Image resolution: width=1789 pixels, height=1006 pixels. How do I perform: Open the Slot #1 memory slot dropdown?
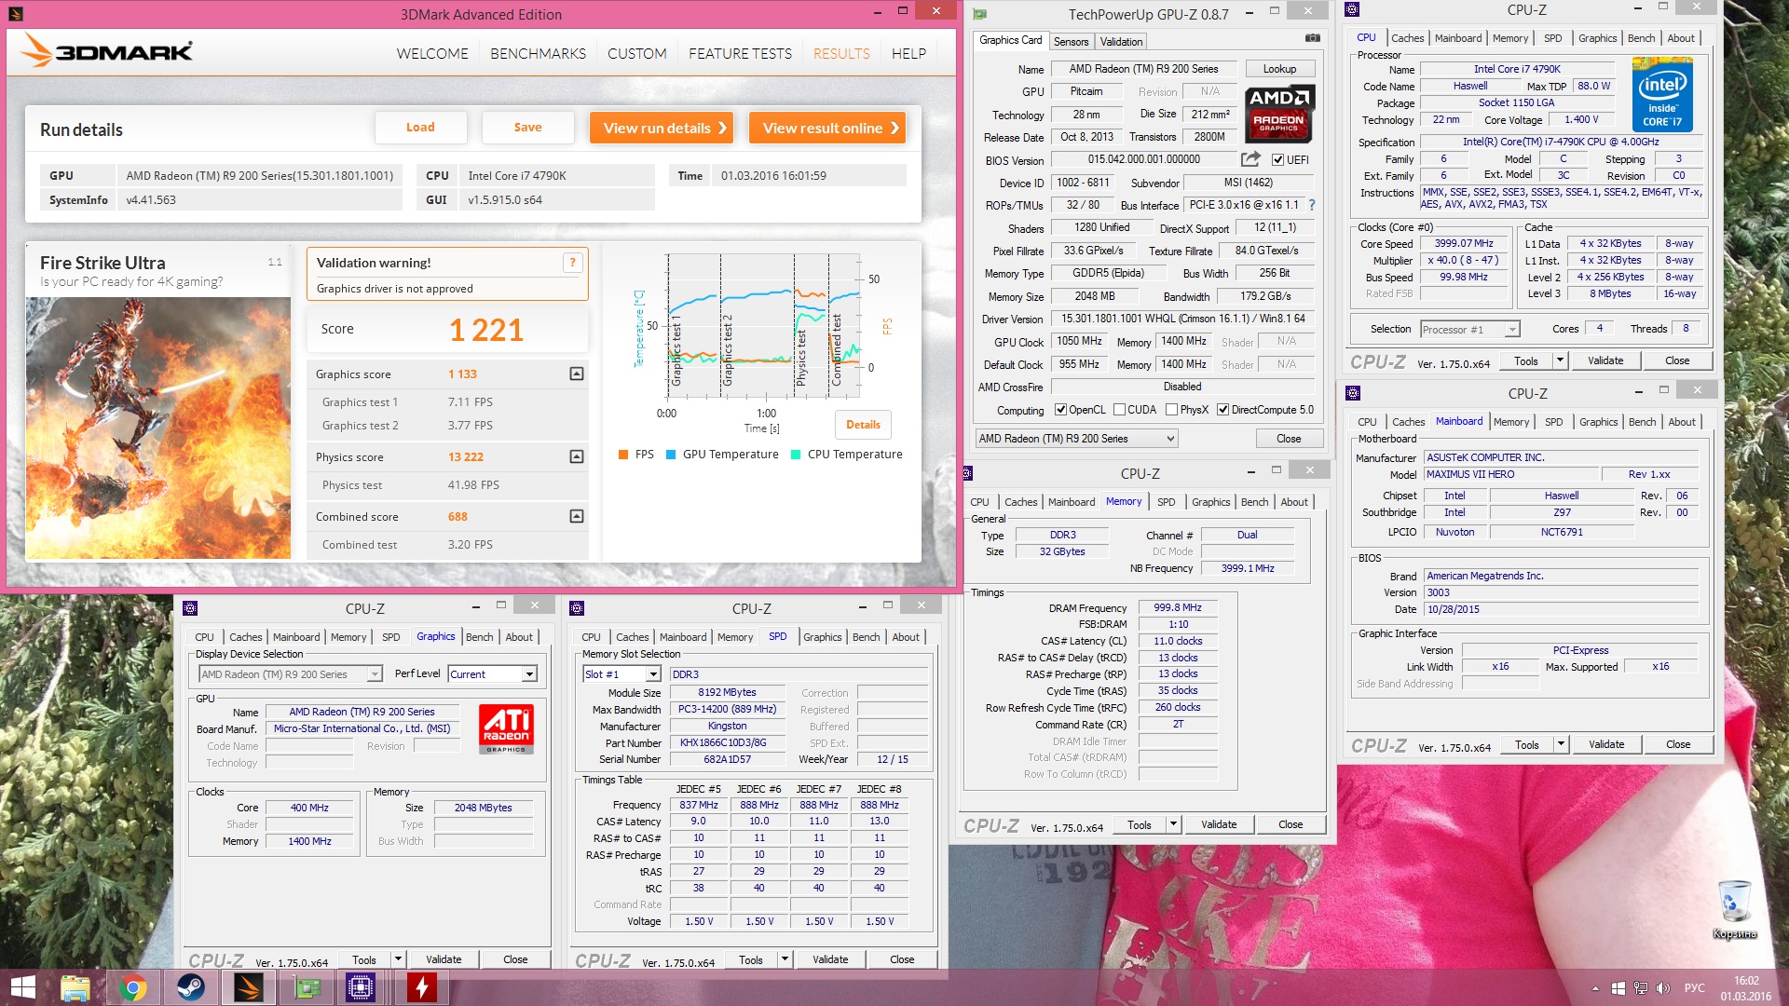click(x=621, y=674)
